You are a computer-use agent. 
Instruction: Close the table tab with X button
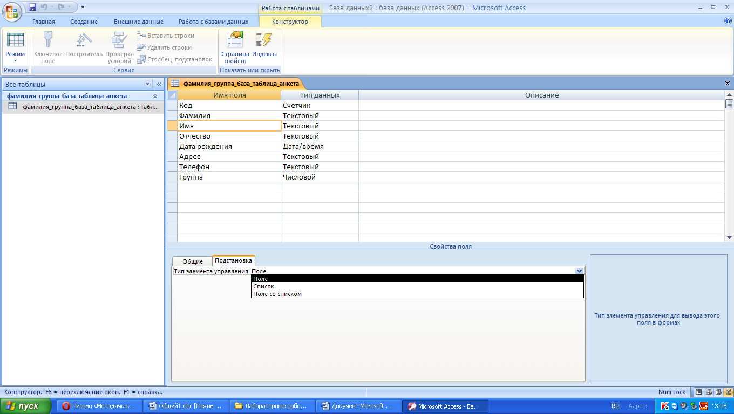point(728,84)
